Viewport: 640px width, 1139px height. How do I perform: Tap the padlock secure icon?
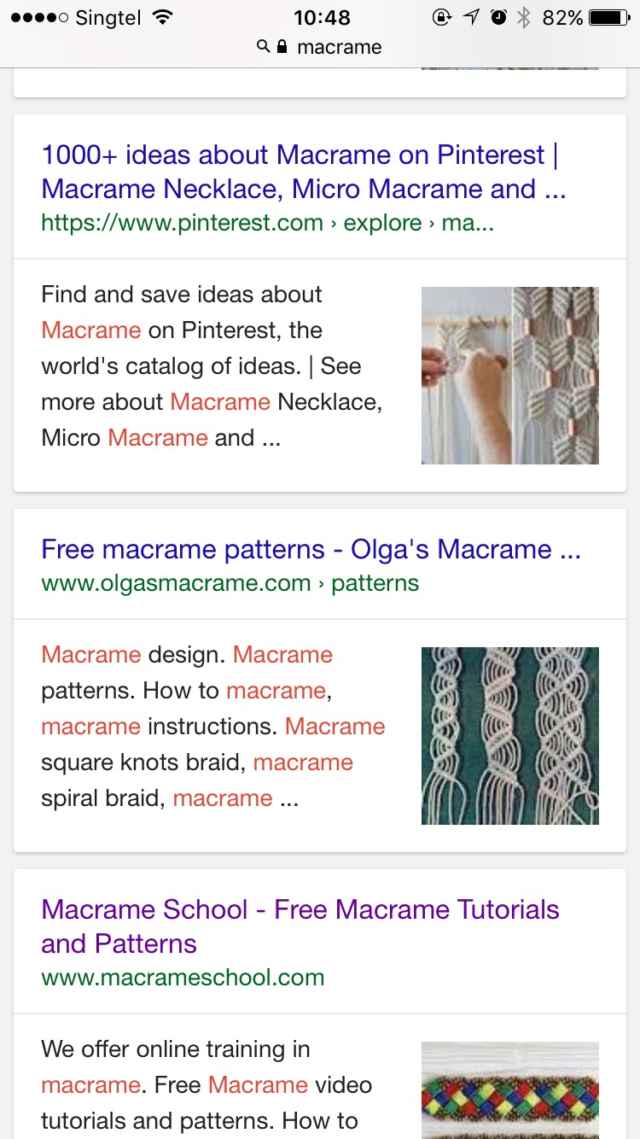[x=282, y=47]
